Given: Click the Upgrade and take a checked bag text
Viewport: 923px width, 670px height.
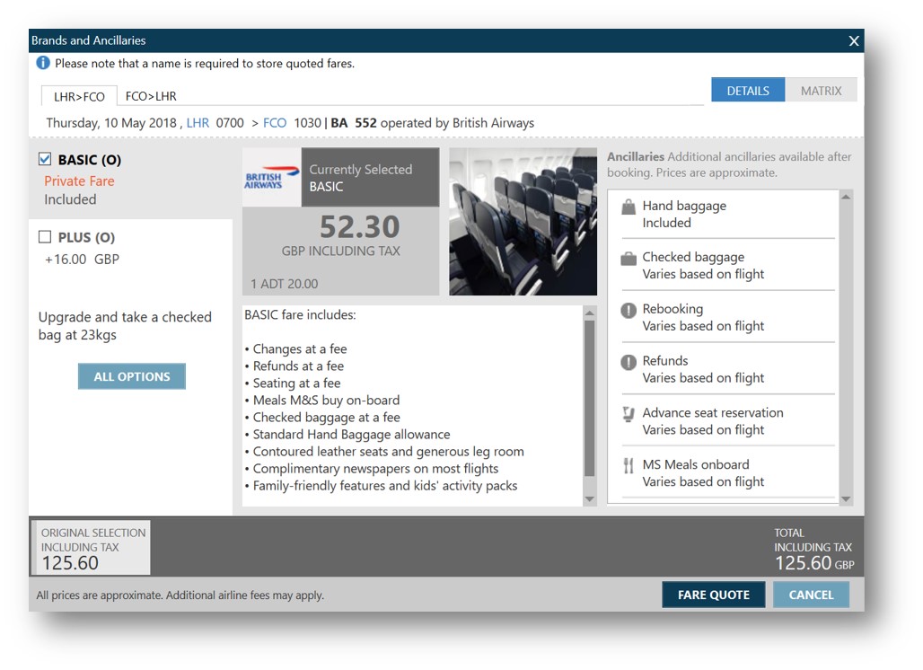Looking at the screenshot, I should 125,326.
